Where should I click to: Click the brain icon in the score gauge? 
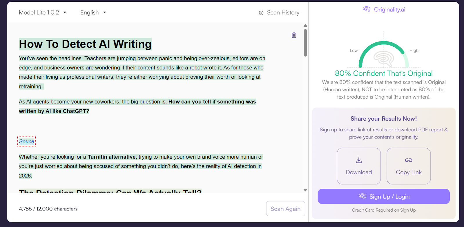pos(384,59)
